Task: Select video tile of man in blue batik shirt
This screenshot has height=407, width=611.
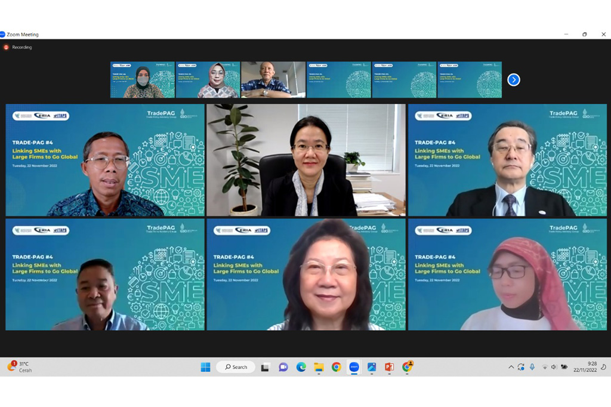Action: (x=105, y=160)
